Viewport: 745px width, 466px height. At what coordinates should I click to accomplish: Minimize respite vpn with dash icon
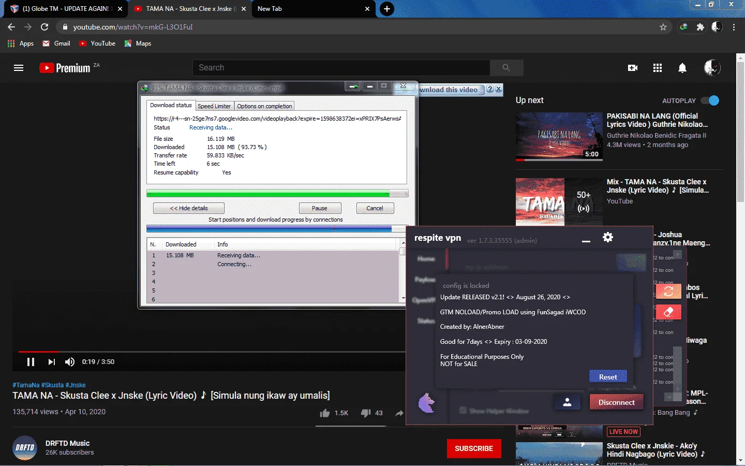coord(586,241)
